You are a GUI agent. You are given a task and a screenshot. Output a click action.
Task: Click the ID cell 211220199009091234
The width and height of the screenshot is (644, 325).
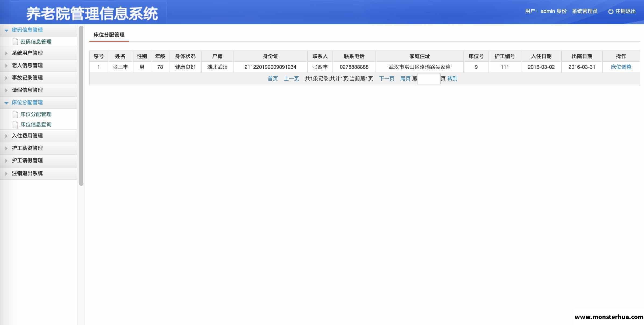coord(270,67)
